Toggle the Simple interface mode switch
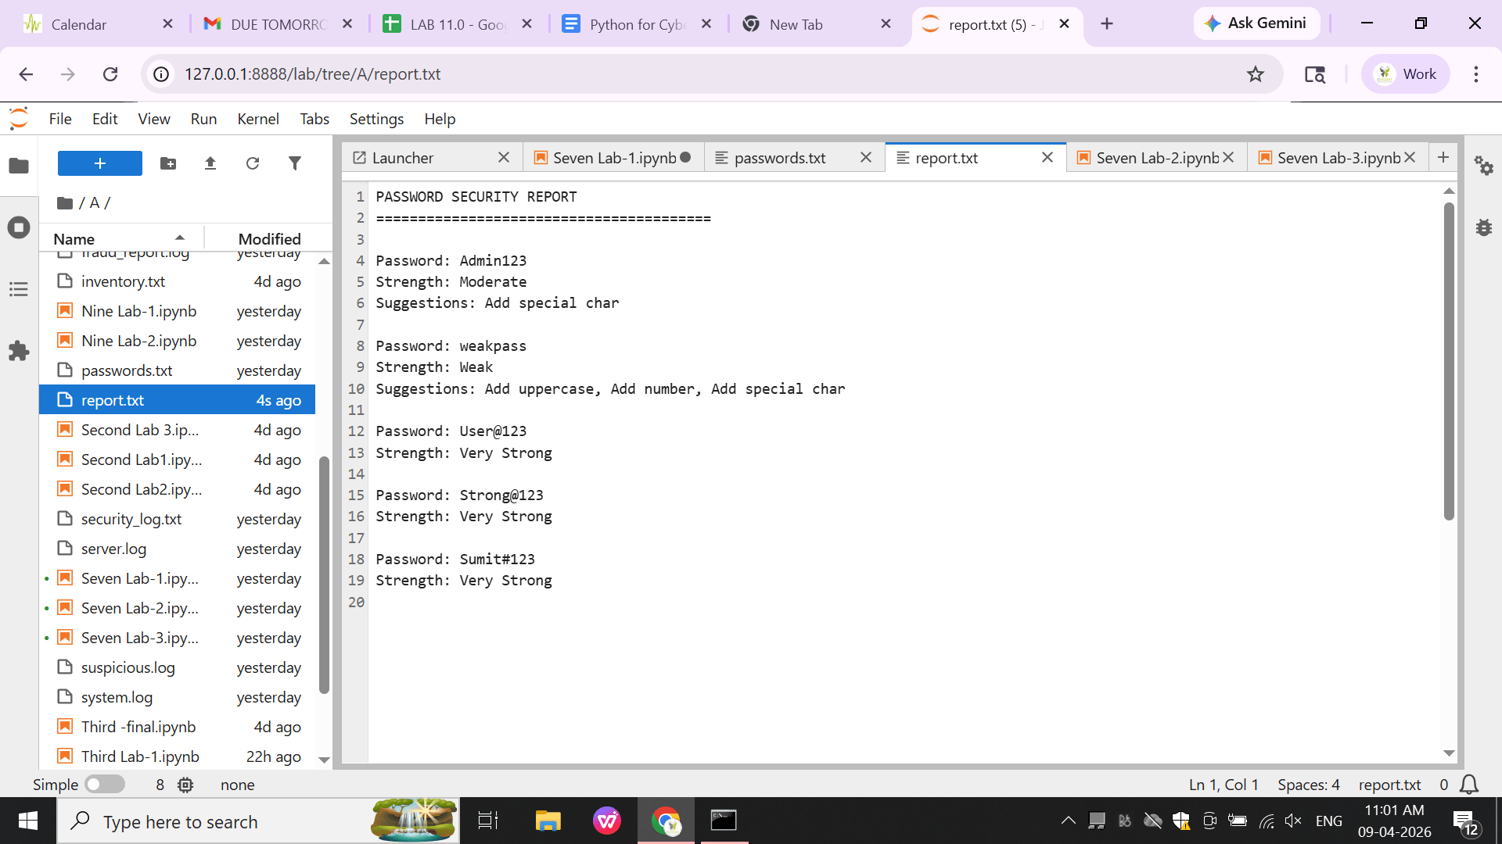This screenshot has height=844, width=1502. [105, 784]
